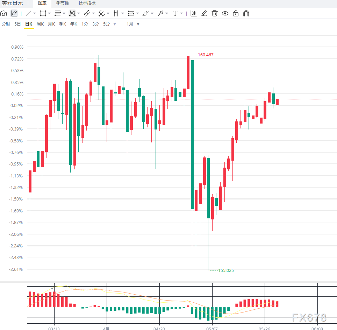This screenshot has height=330, width=337.
Task: Select the XABCD pattern tool
Action: [72, 13]
